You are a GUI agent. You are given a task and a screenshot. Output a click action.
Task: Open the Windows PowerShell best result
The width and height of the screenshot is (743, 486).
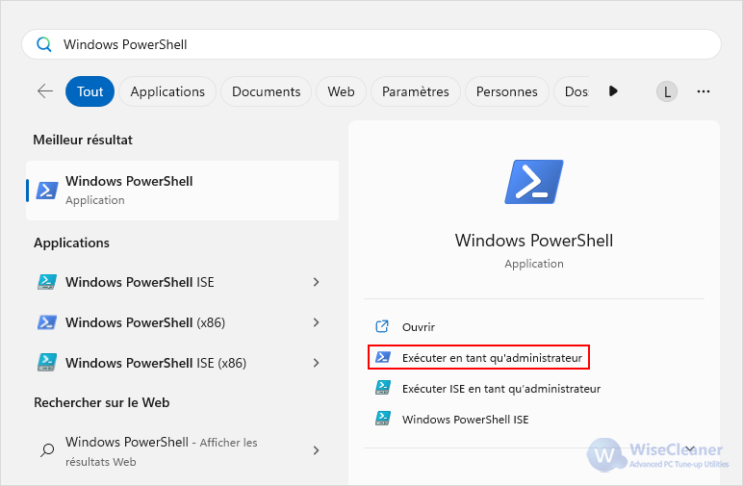pos(183,191)
